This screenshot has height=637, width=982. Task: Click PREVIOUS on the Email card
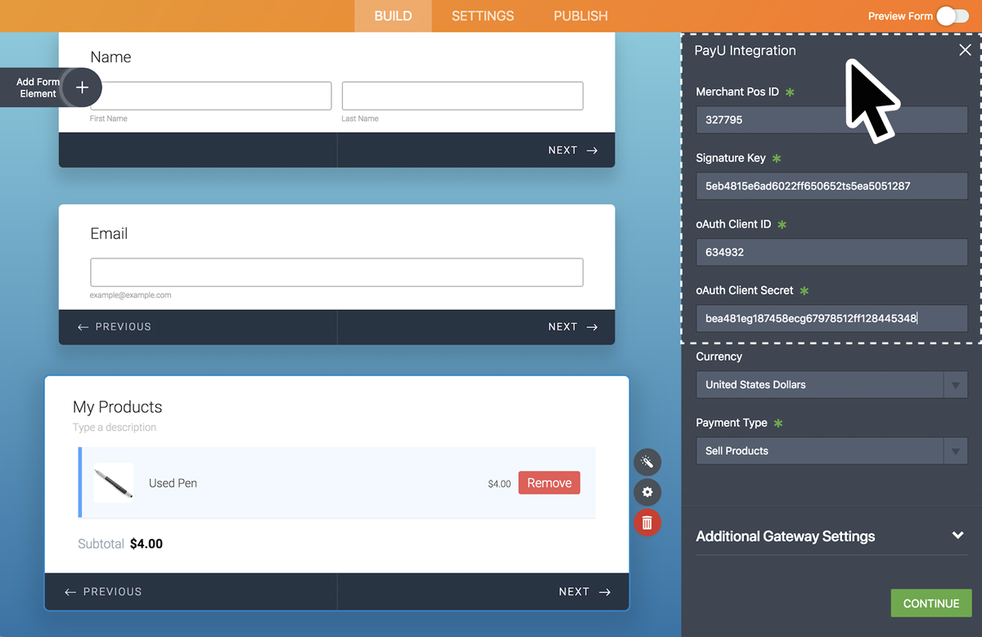click(x=115, y=327)
